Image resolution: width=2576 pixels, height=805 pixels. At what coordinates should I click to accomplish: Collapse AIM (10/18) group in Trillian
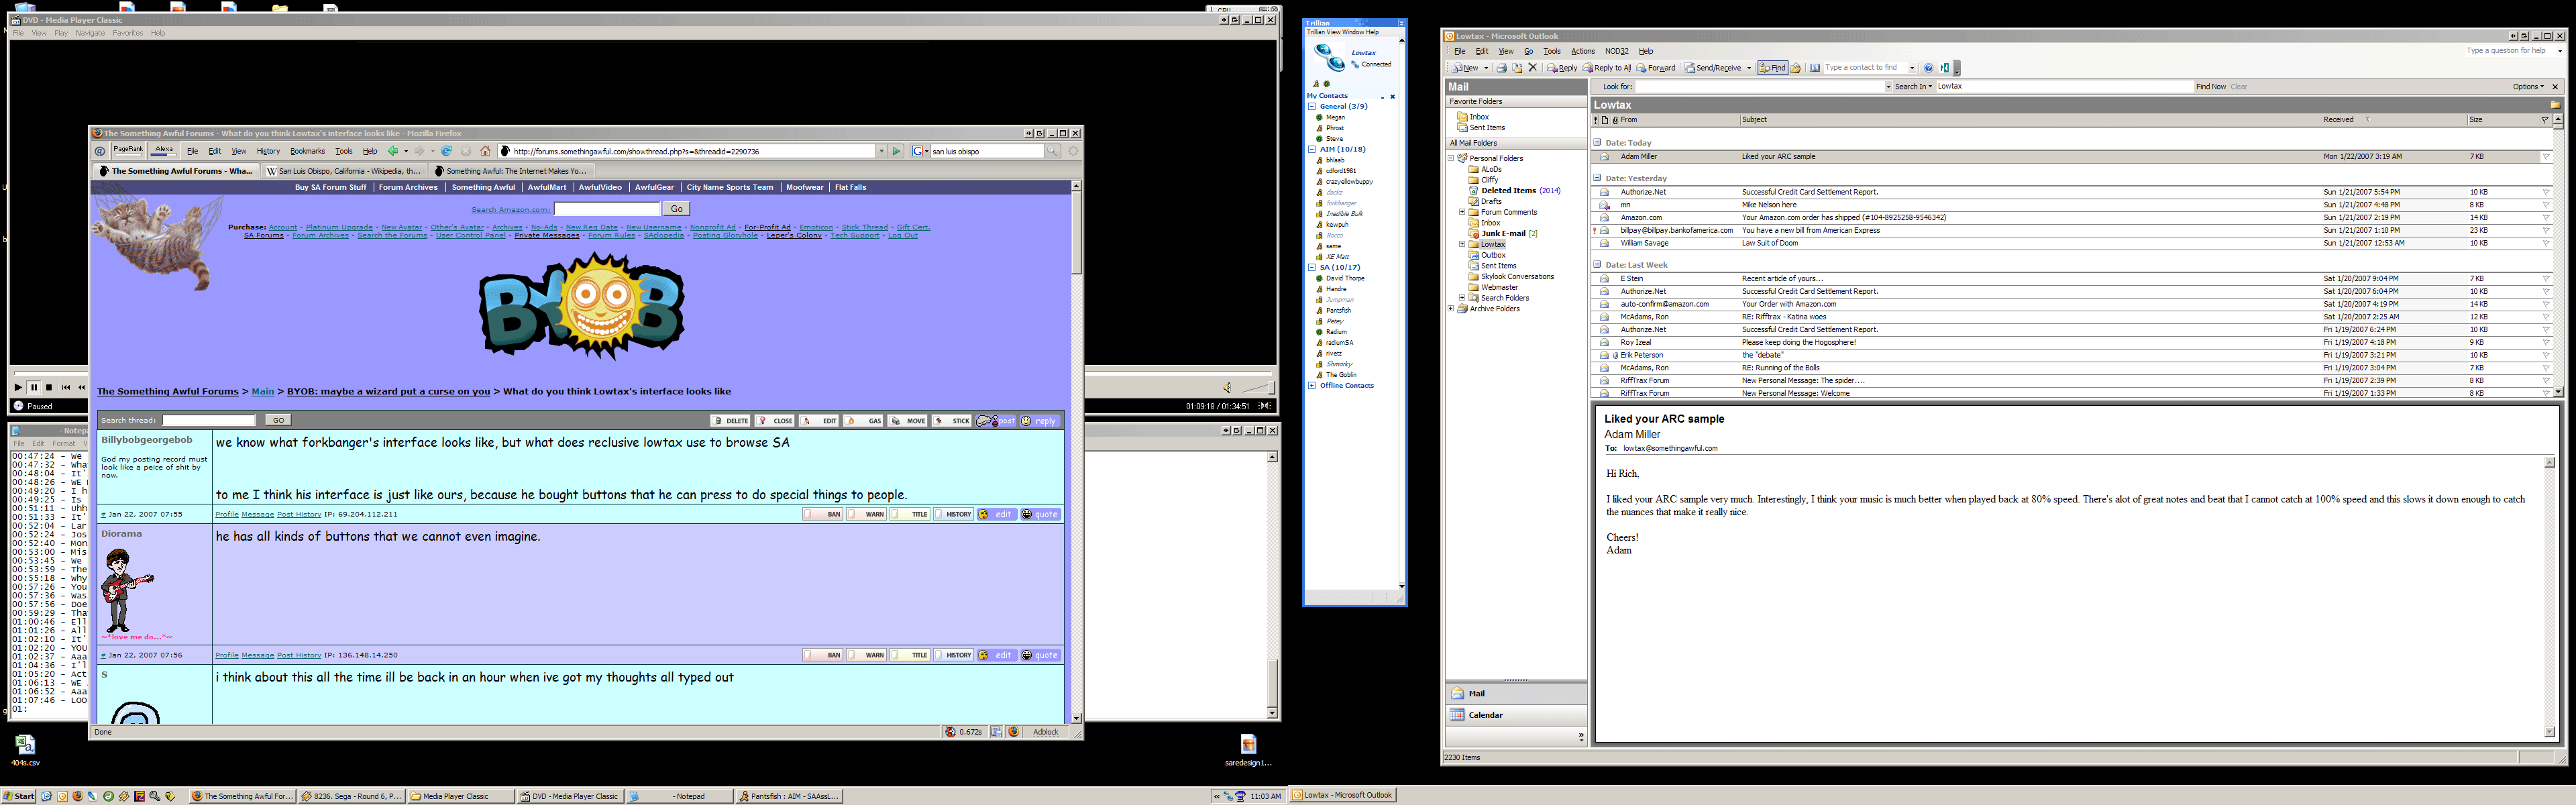(x=1312, y=149)
